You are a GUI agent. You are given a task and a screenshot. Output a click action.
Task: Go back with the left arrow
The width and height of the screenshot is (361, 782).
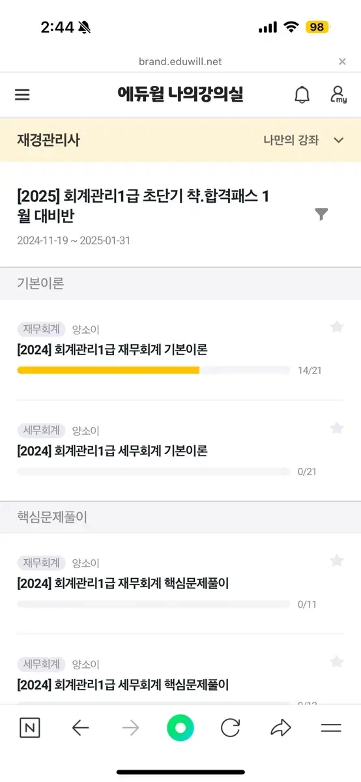click(x=80, y=728)
